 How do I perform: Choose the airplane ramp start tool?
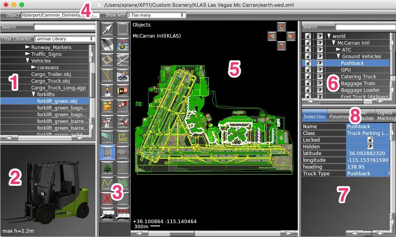[123, 121]
